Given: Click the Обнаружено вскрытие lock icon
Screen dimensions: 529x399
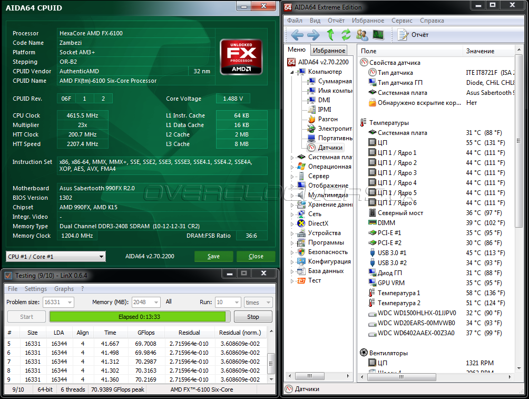Looking at the screenshot, I should (373, 103).
